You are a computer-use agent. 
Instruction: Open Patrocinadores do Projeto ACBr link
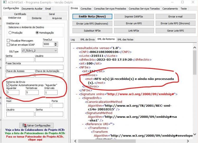coord(35,133)
